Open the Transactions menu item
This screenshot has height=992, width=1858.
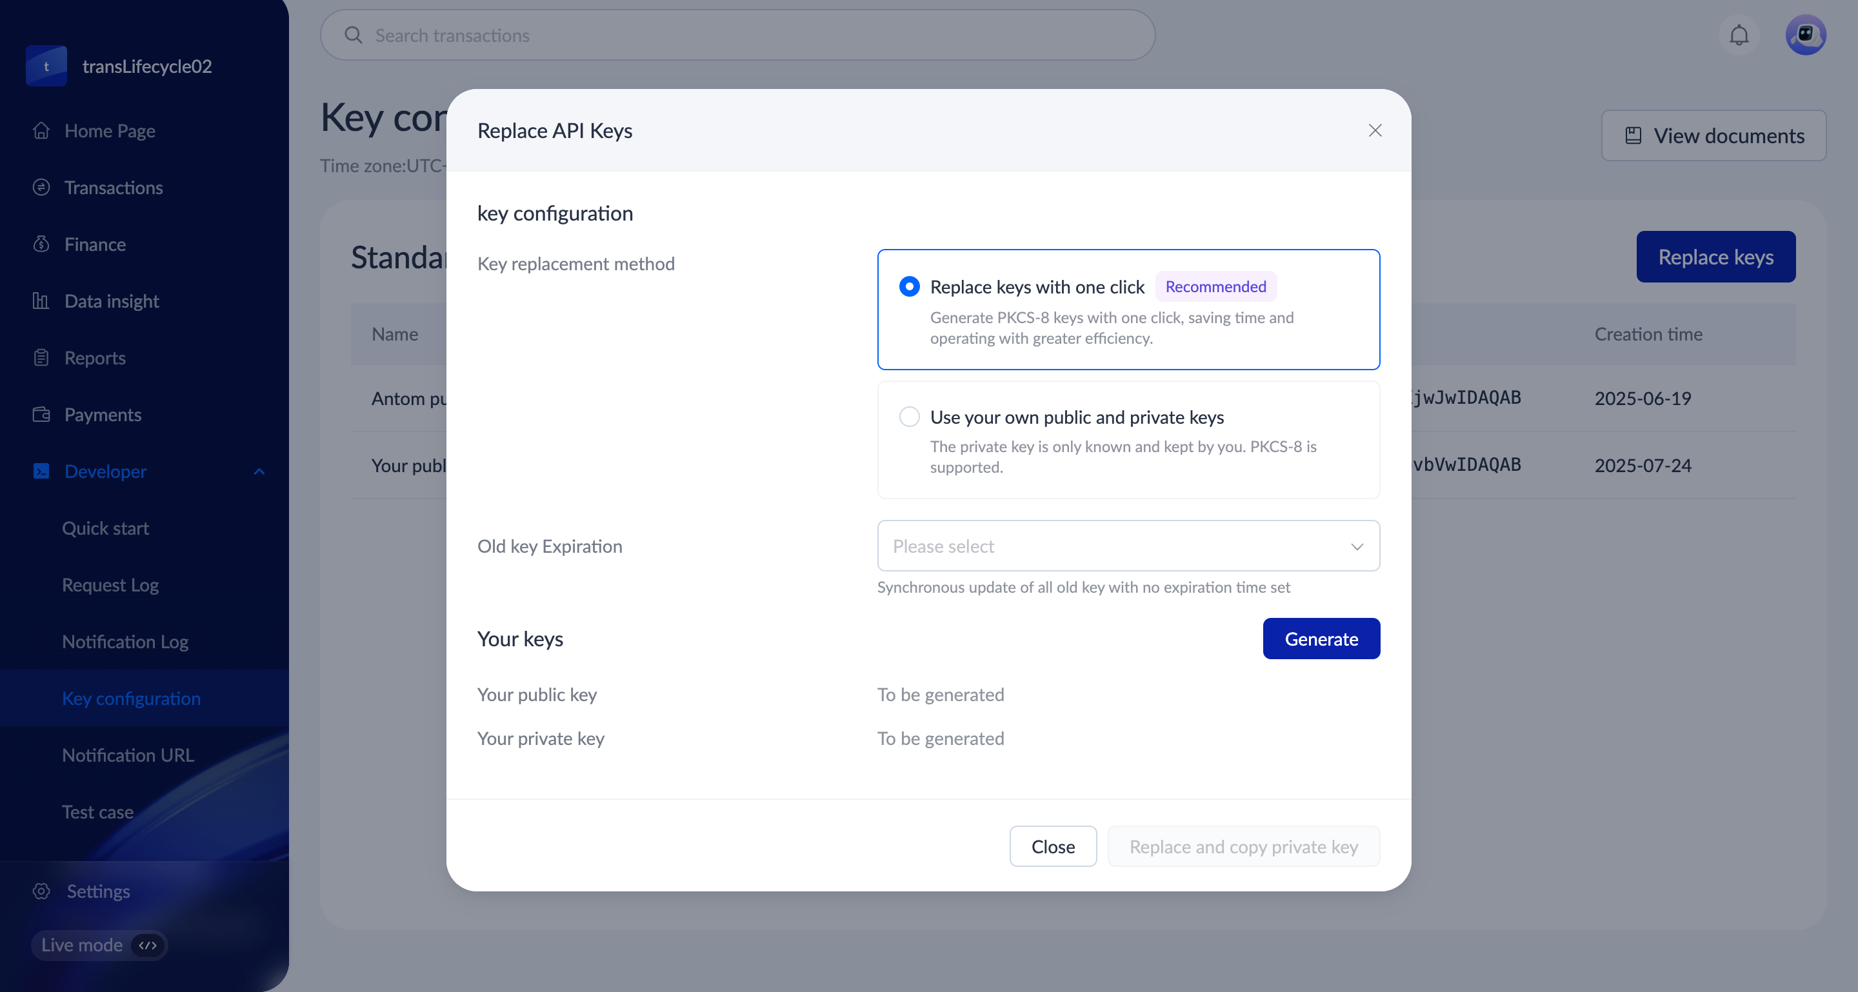[x=114, y=188]
